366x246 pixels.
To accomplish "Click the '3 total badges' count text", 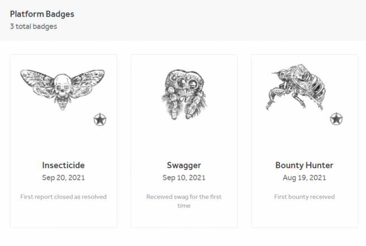I will (34, 26).
